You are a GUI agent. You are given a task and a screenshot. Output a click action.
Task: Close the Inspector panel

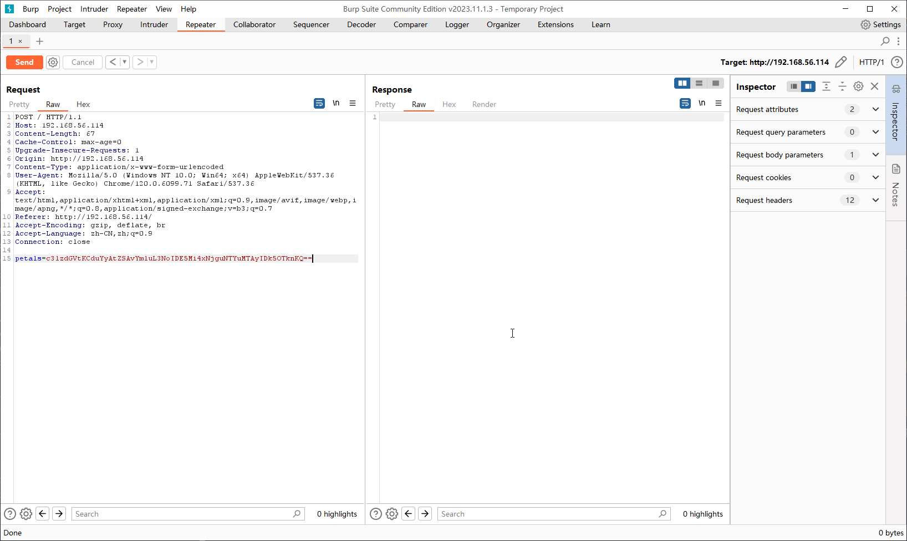(874, 86)
